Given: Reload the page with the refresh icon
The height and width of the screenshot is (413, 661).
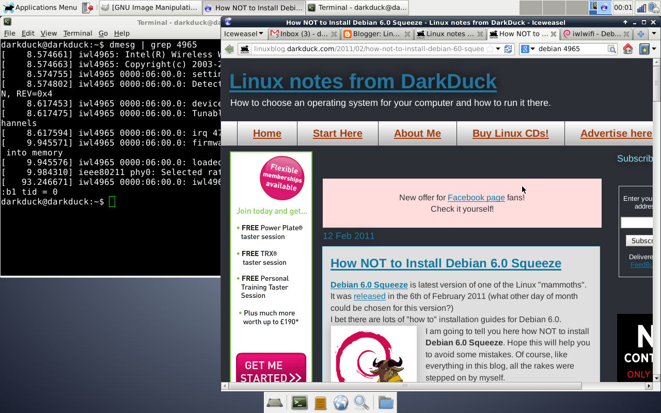Looking at the screenshot, I should 508,49.
